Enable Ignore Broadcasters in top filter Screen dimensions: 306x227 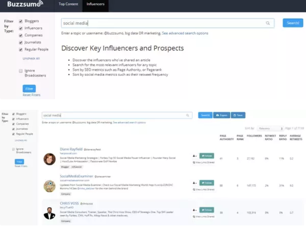(x=21, y=71)
